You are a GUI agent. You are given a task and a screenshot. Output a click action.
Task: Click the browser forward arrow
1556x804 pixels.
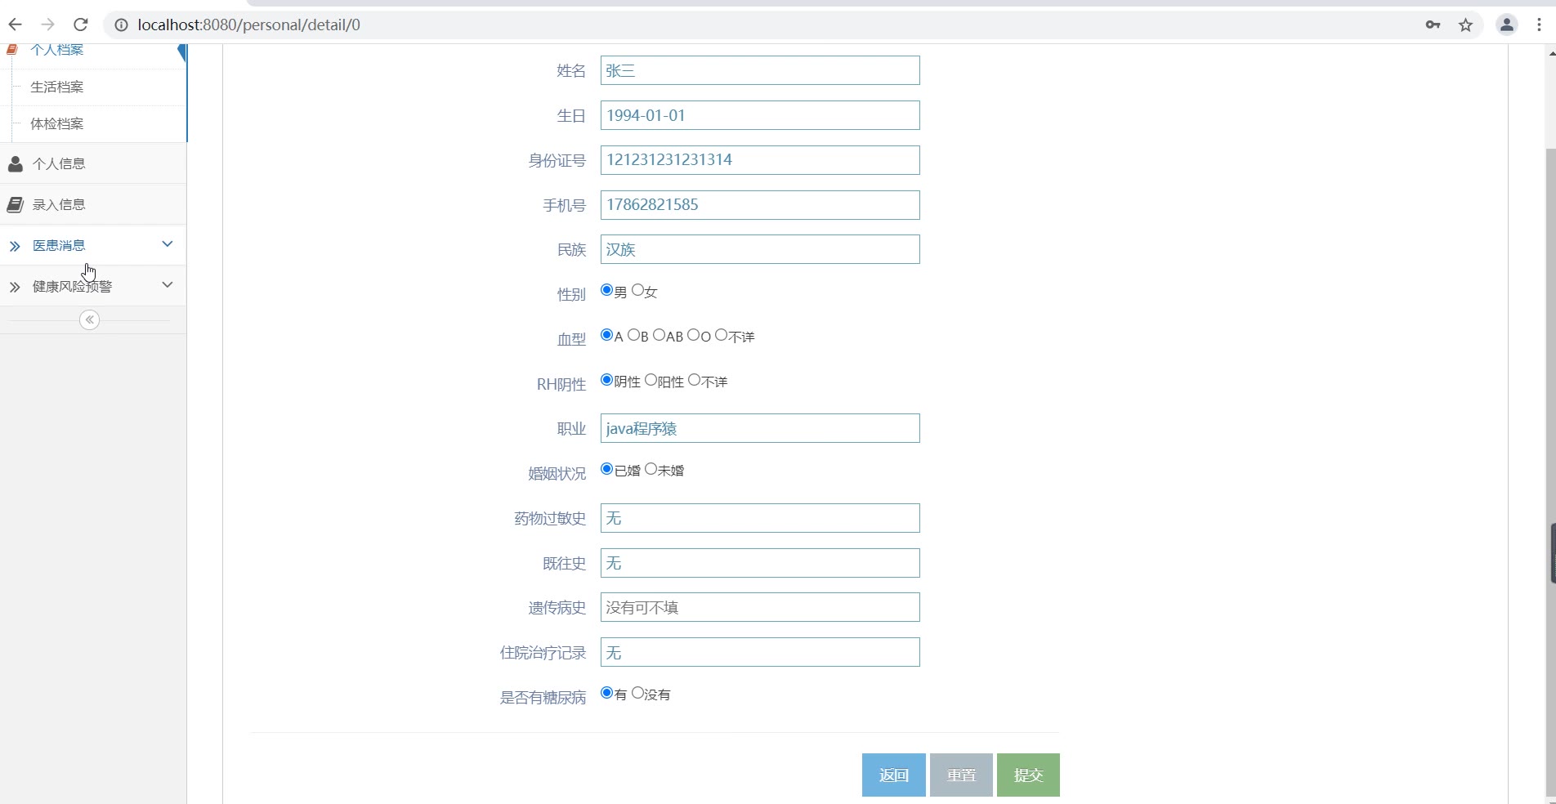tap(47, 25)
